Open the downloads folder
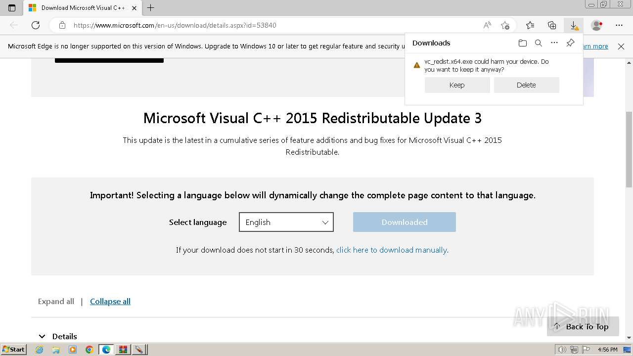The width and height of the screenshot is (633, 356). tap(523, 43)
